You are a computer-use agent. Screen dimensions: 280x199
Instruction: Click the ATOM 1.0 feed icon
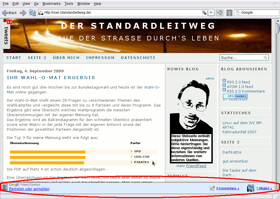point(224,86)
